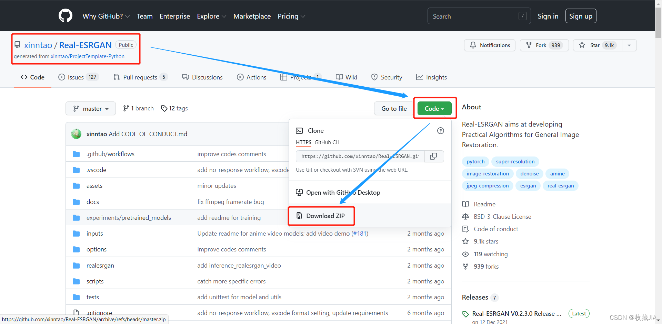The image size is (662, 324).
Task: Open the Pull requests tab
Action: click(x=140, y=77)
